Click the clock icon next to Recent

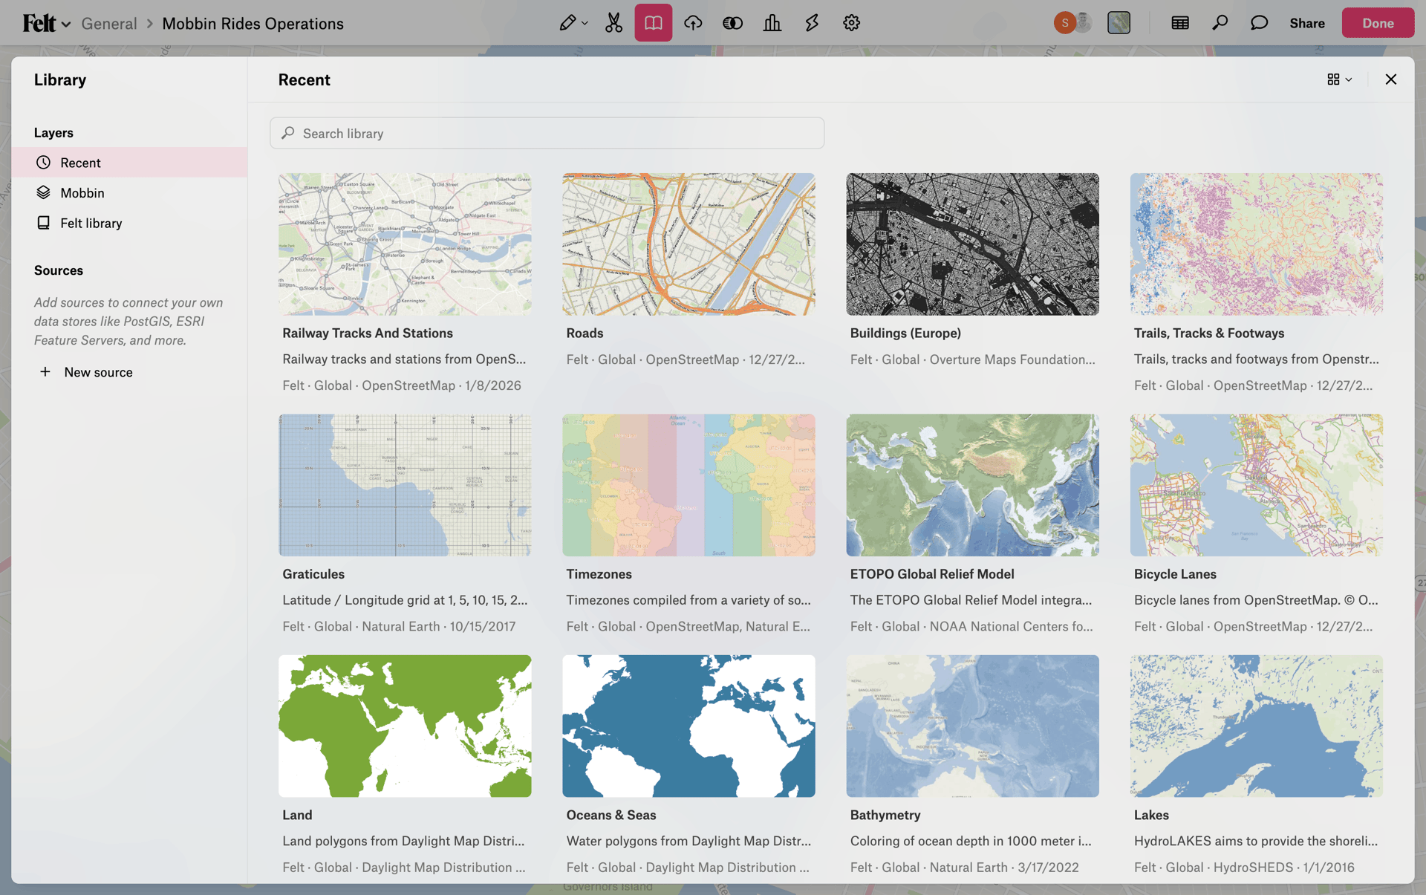click(x=43, y=163)
